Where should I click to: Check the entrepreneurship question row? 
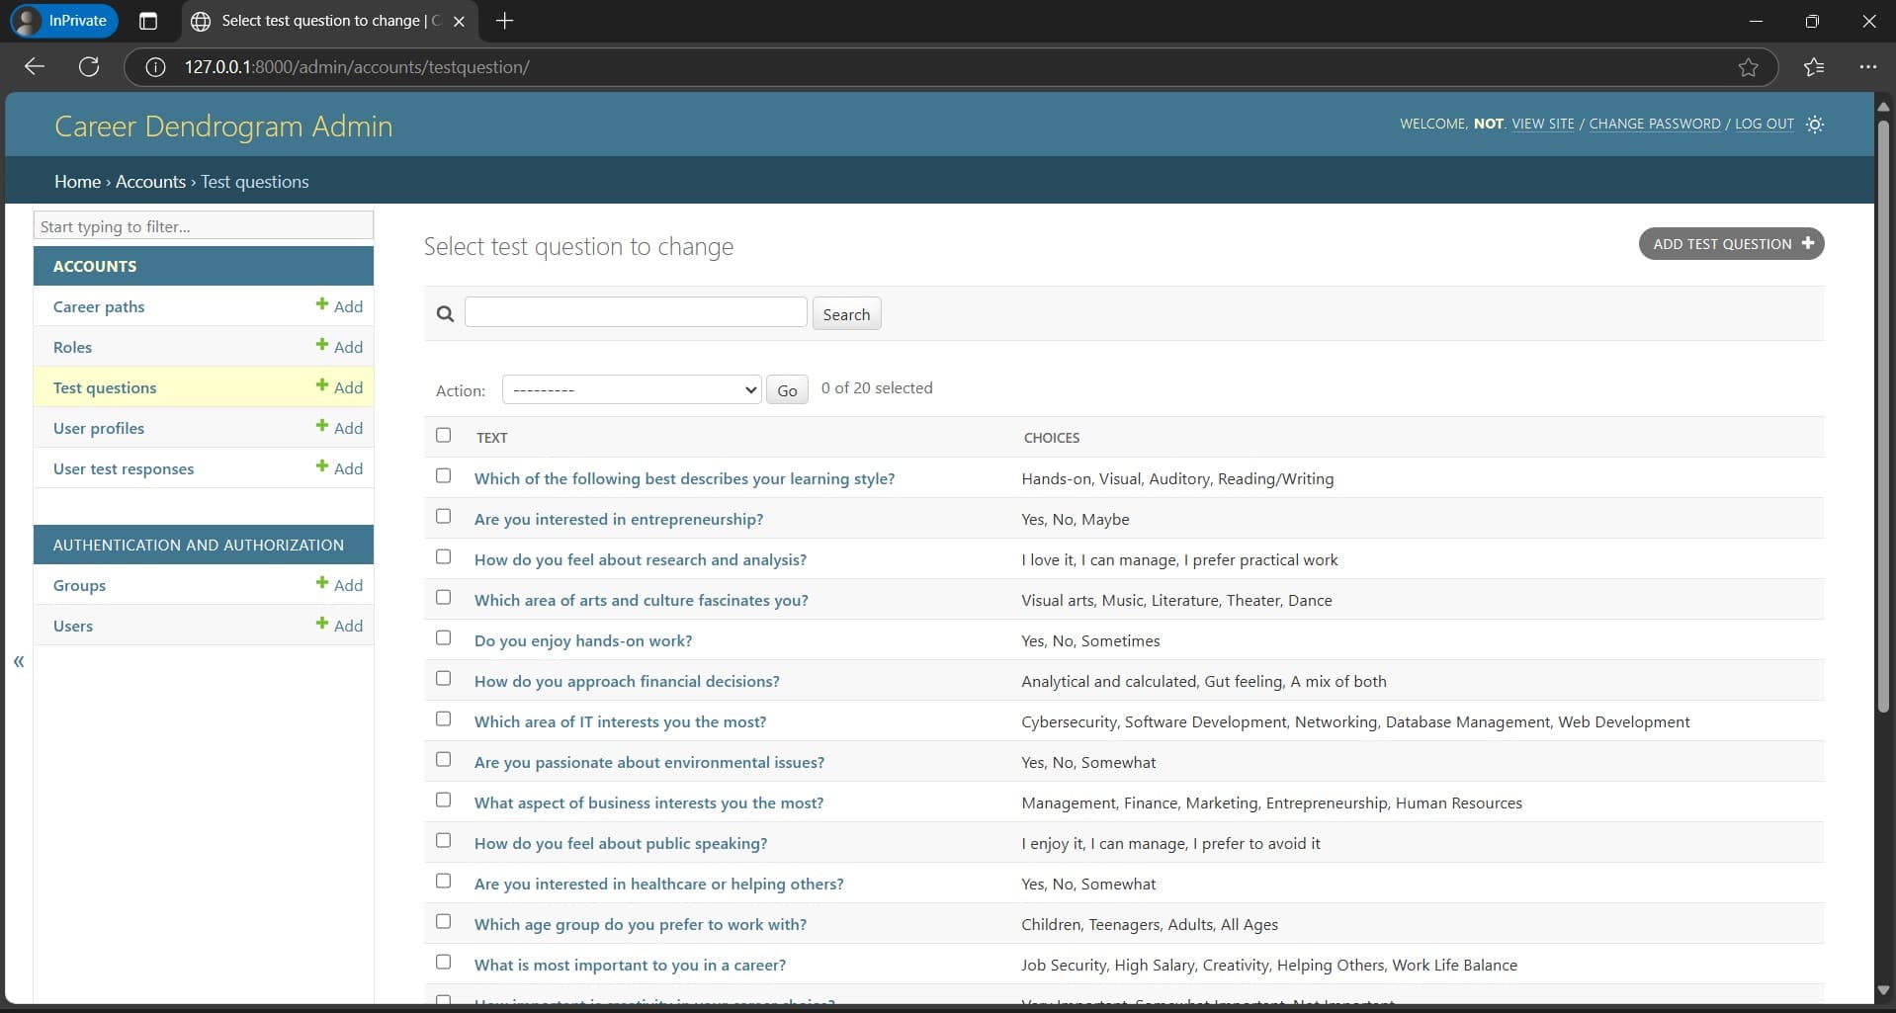pyautogui.click(x=443, y=516)
